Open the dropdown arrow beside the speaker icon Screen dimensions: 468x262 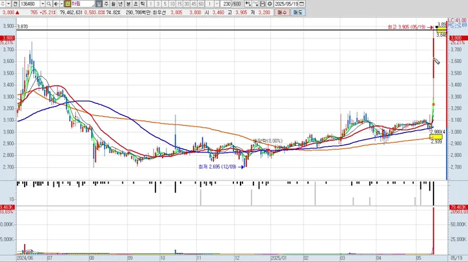pos(62,4)
